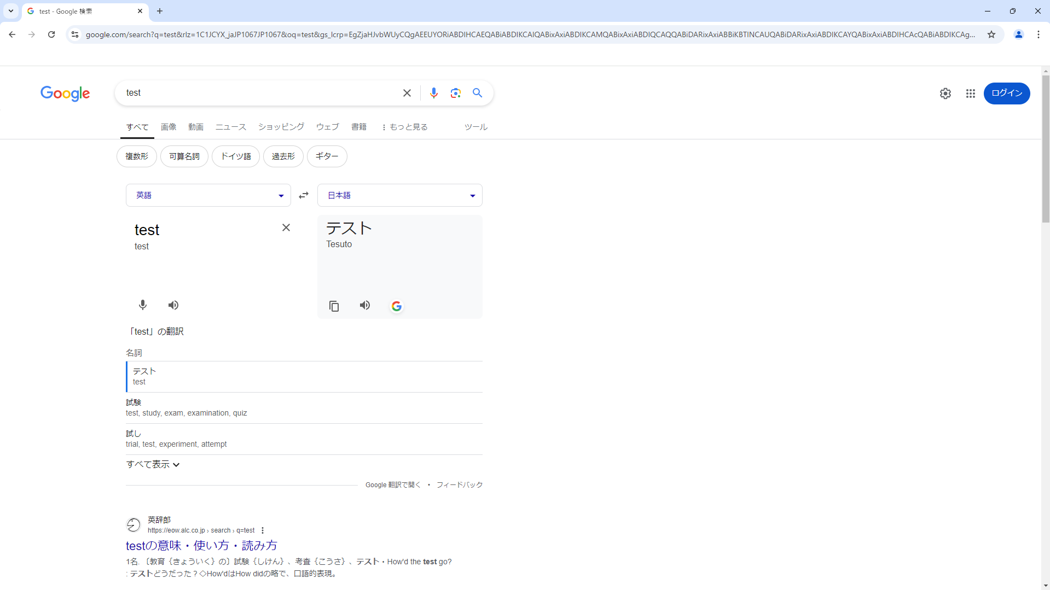
Task: Expand もっと見る menu
Action: click(404, 127)
